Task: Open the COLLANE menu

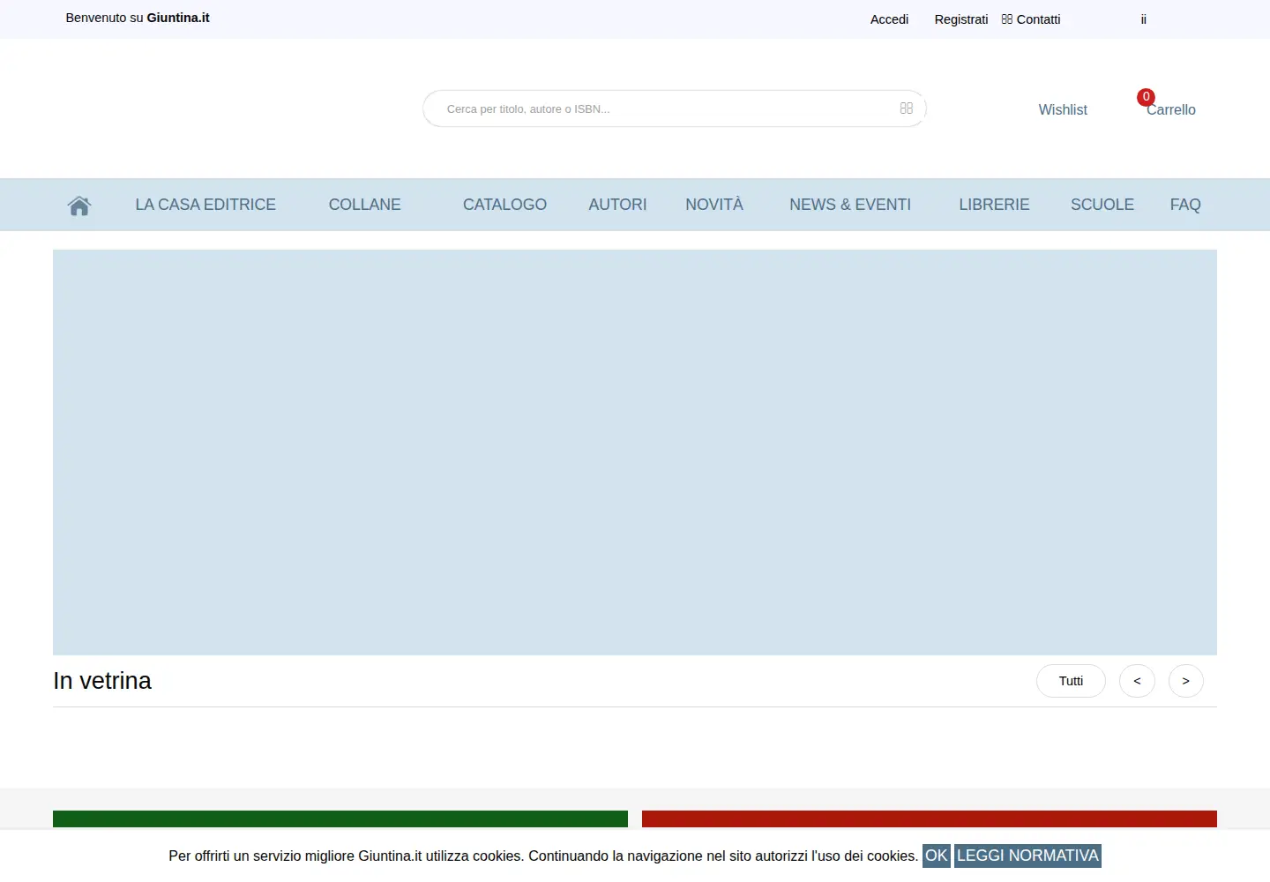Action: pos(365,205)
